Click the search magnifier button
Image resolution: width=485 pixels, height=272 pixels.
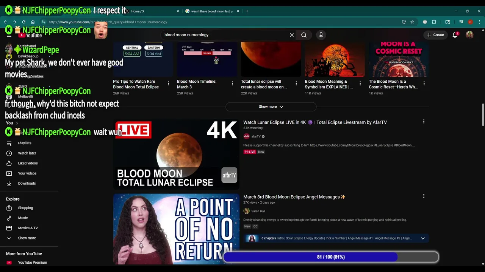(304, 35)
